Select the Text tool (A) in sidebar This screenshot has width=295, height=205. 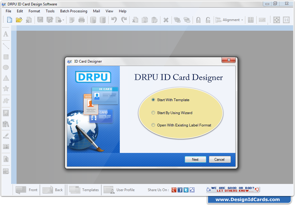(x=6, y=34)
